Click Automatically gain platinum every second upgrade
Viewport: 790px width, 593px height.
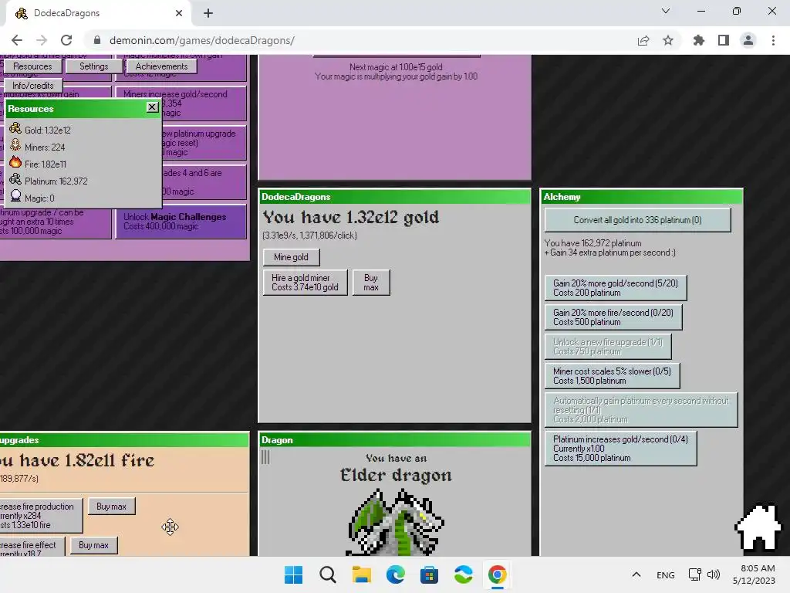pos(641,410)
